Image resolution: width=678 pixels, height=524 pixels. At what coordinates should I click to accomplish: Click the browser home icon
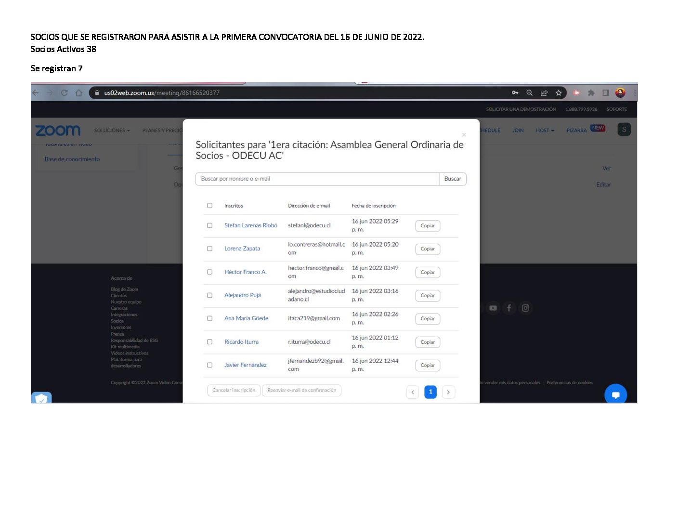click(x=79, y=93)
